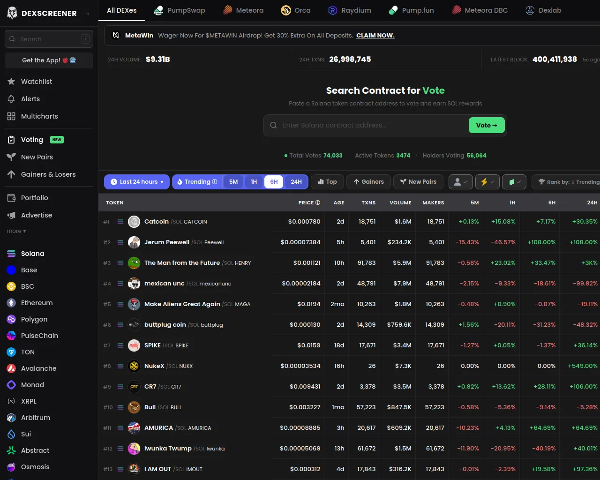Open the Last 24 hours dropdown
The height and width of the screenshot is (480, 600).
coord(137,182)
